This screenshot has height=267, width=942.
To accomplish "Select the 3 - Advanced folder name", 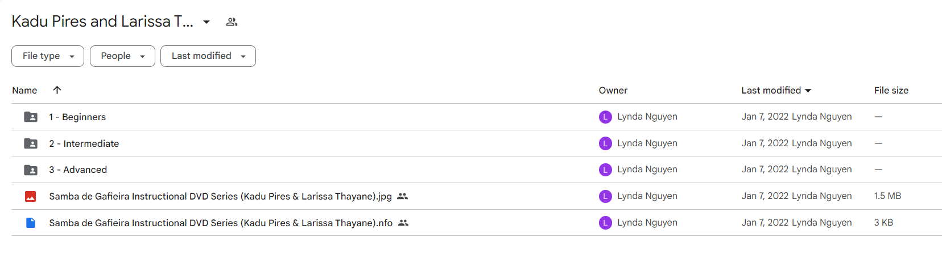I will [x=78, y=169].
